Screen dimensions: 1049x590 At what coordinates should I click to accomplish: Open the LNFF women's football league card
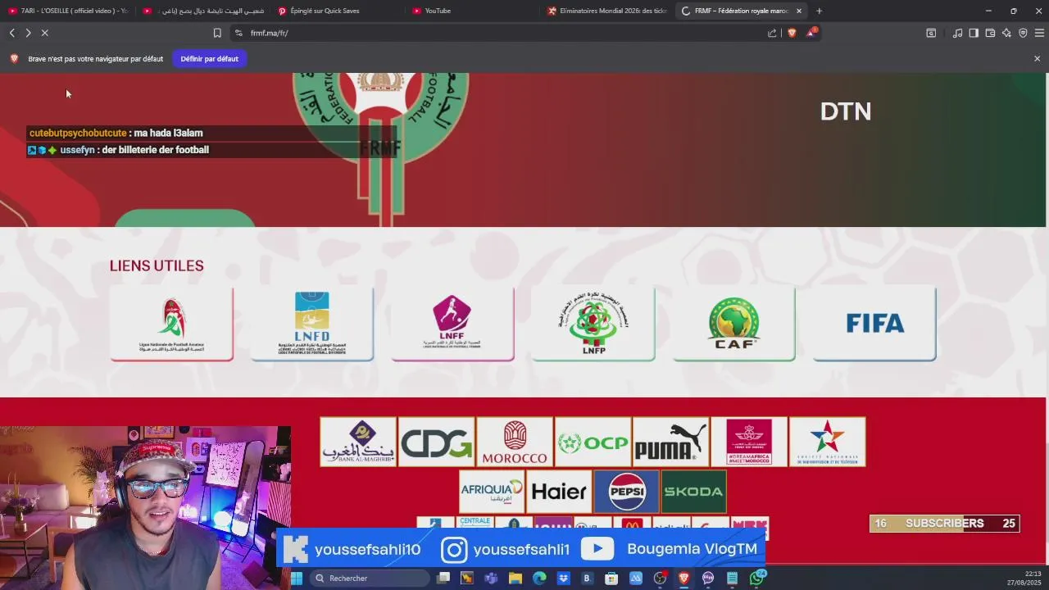(x=452, y=324)
